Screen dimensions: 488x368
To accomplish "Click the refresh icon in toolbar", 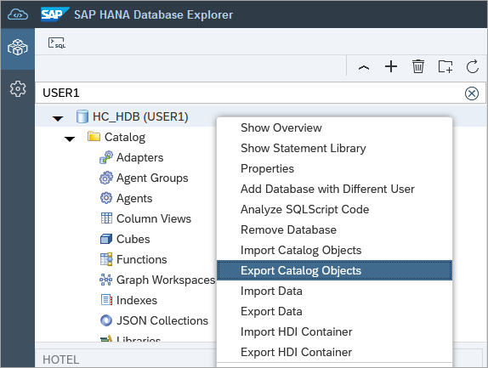I will [473, 66].
